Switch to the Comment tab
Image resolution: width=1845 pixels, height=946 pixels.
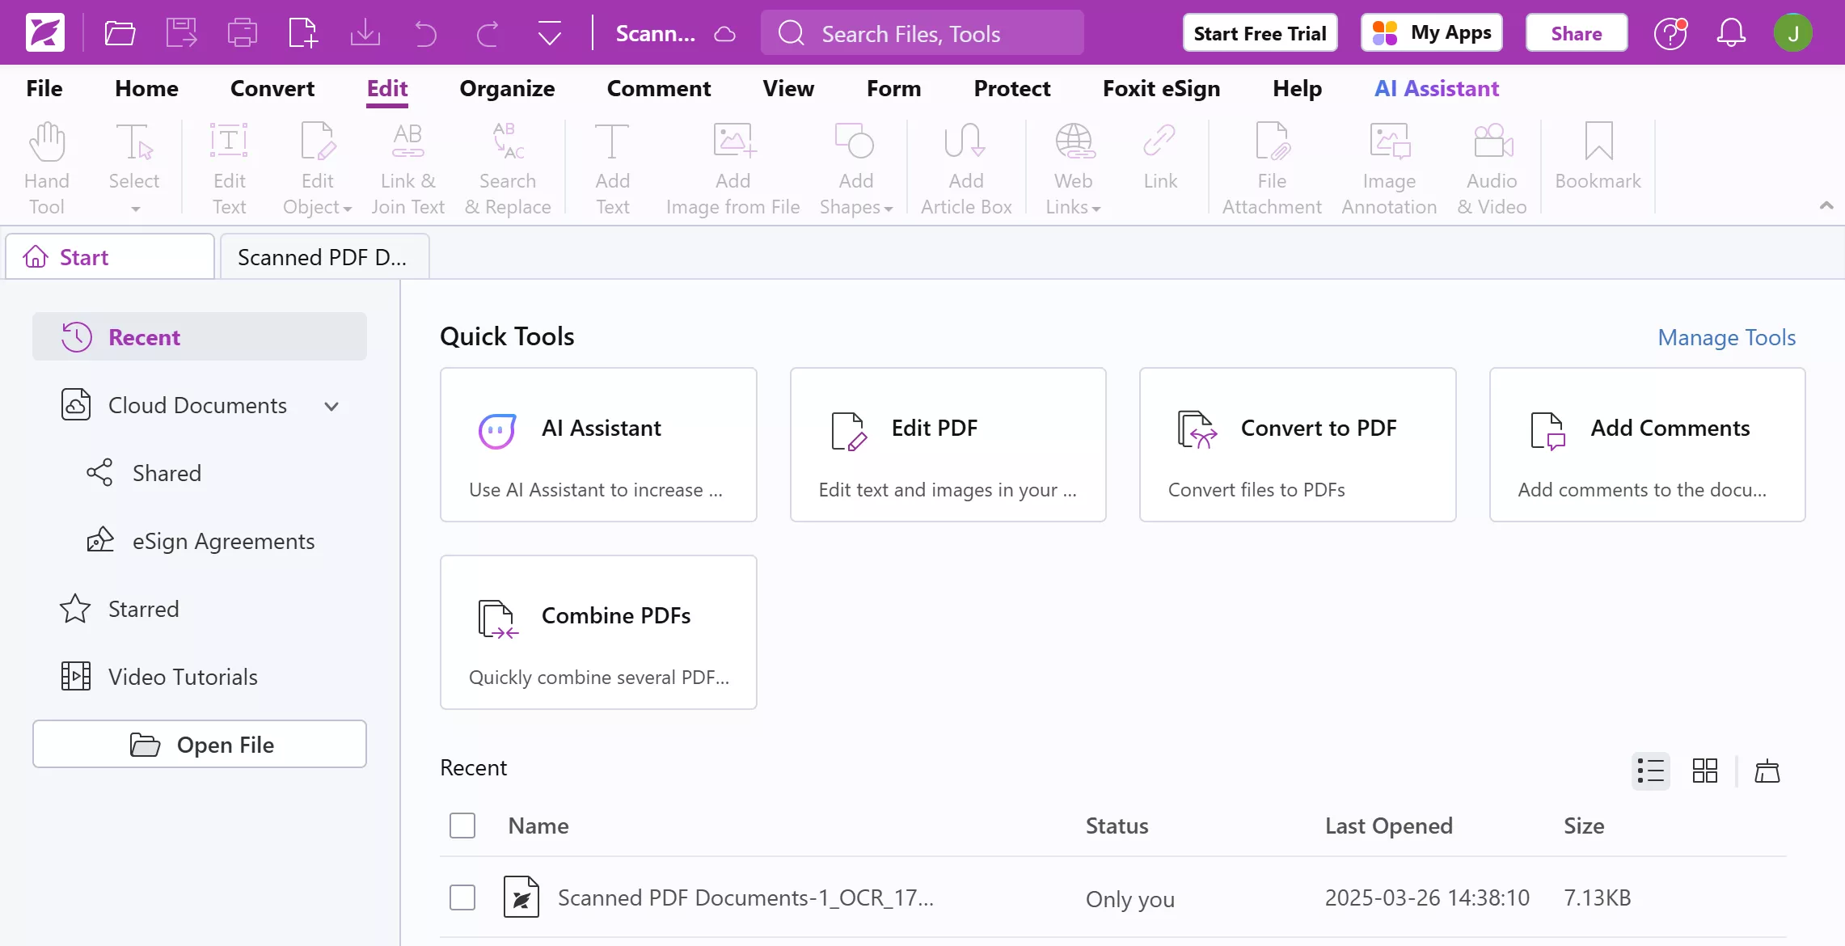tap(659, 88)
